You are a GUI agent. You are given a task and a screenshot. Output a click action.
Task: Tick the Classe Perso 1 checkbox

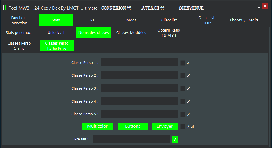(183, 63)
